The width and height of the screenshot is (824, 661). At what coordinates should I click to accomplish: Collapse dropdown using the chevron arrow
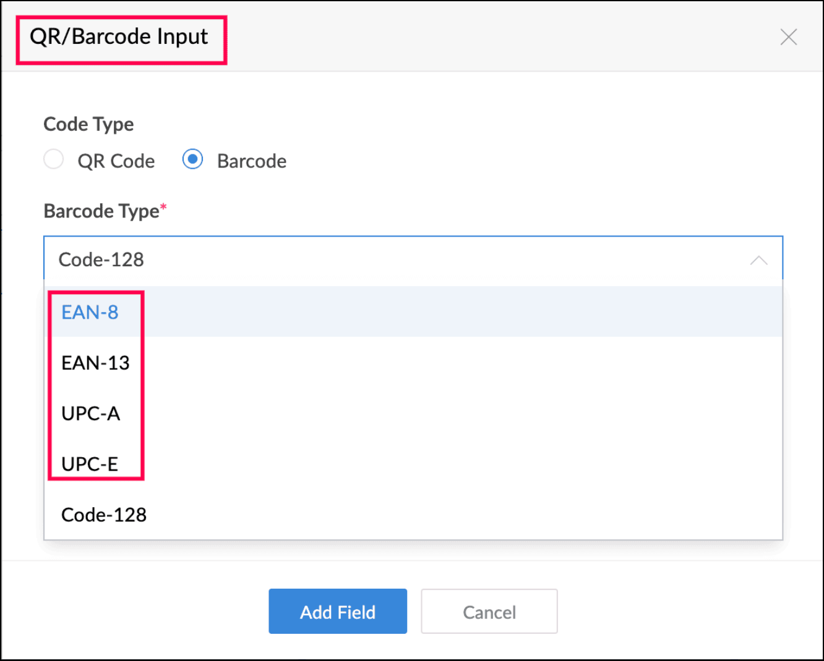click(758, 260)
